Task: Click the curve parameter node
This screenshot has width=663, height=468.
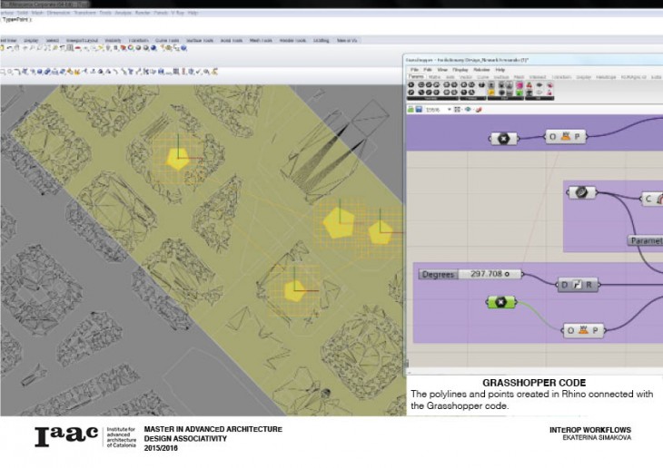Action: click(x=579, y=192)
